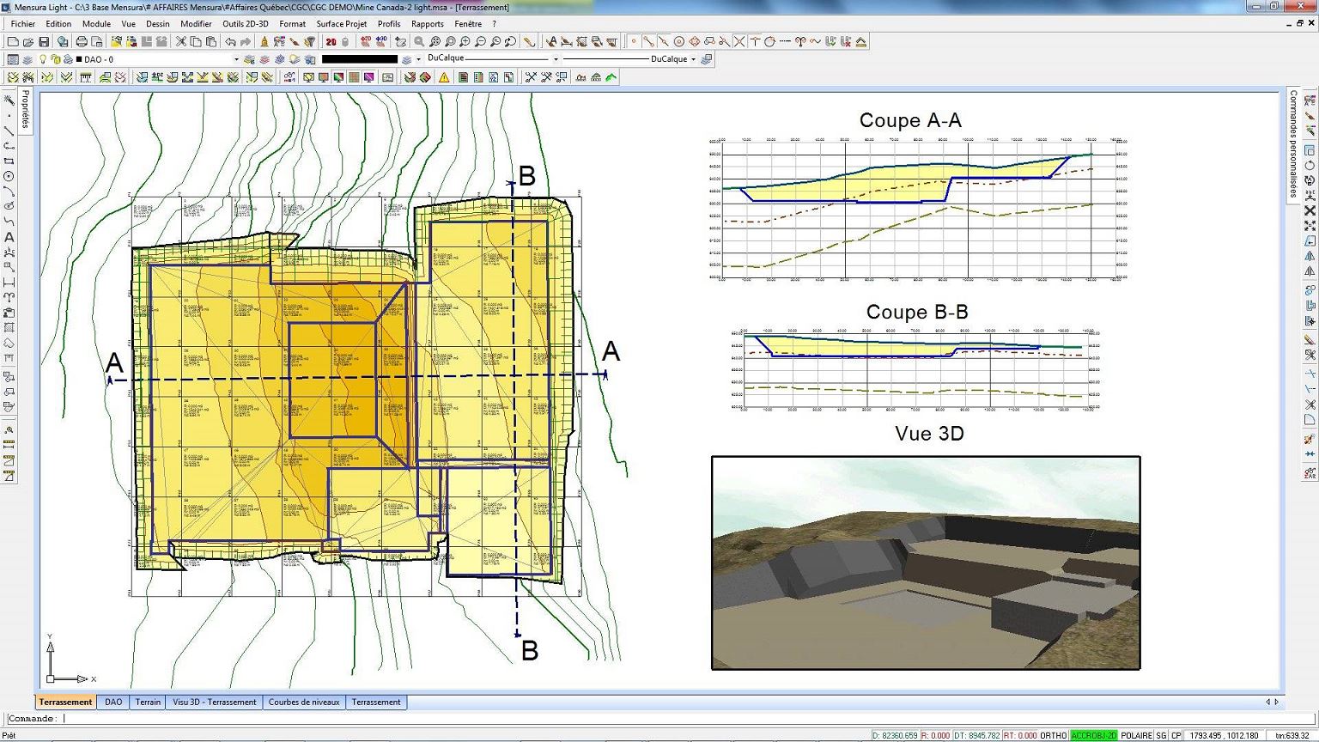This screenshot has width=1319, height=742.
Task: Switch to the Courbes de niveaux tab
Action: point(304,702)
